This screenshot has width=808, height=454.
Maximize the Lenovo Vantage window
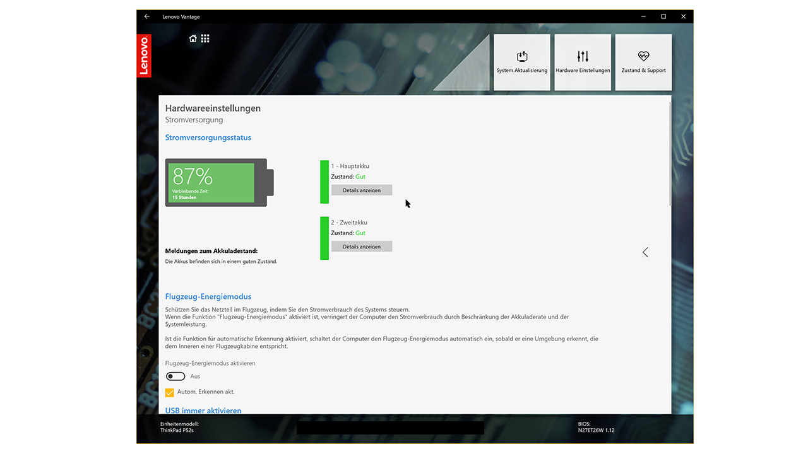[663, 16]
